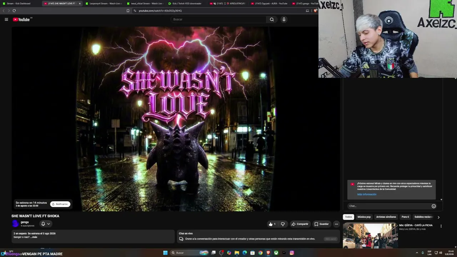Toggle the Notificarme reminder button
Screen dimensions: 457x257
point(60,204)
